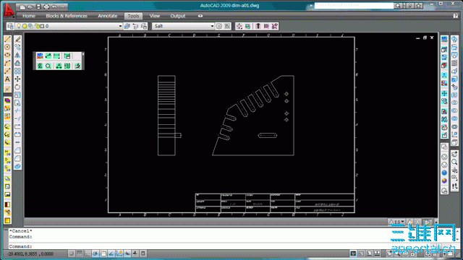Close the floating green toolbar

(x=83, y=53)
